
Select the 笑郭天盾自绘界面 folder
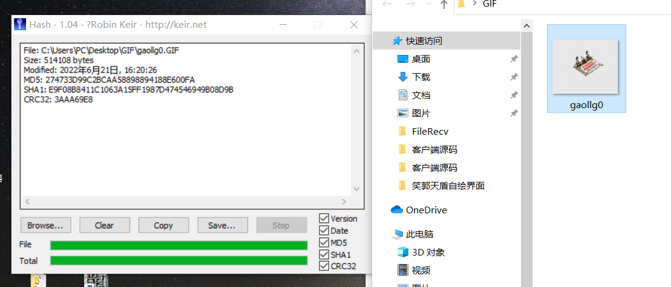point(447,185)
